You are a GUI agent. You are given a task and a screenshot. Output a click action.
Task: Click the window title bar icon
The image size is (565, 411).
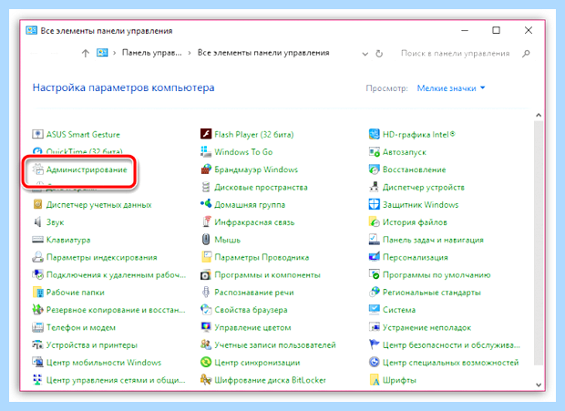click(32, 30)
